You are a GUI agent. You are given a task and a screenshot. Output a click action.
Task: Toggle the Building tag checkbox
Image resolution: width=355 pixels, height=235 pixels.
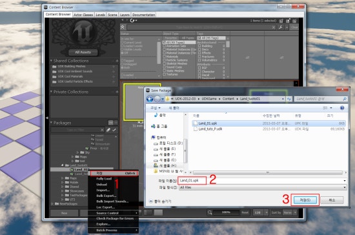click(x=199, y=46)
